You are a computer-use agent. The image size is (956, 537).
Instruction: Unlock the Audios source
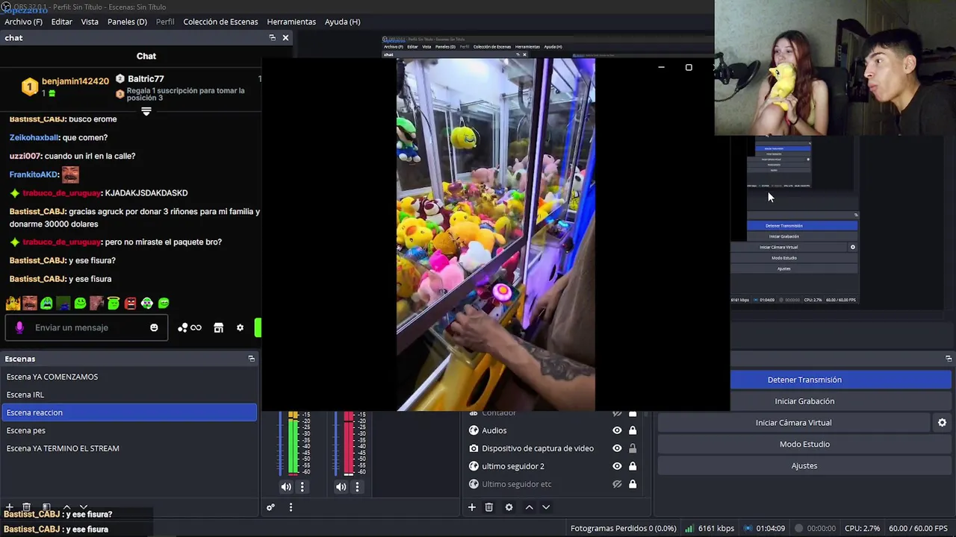pos(633,430)
